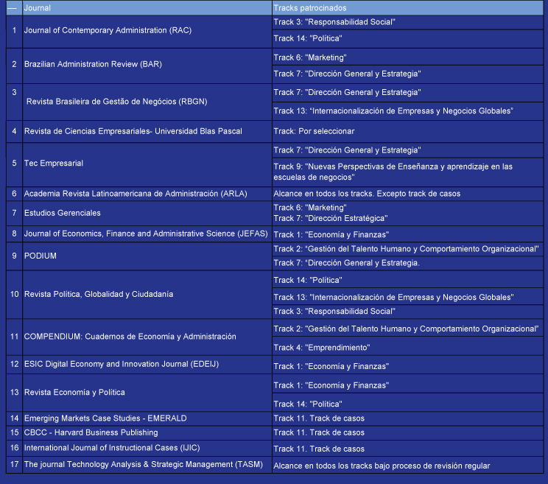Click PODIUM's 'Track 7: Dirección General y Estrategia.'
This screenshot has width=548, height=484.
pyautogui.click(x=407, y=263)
